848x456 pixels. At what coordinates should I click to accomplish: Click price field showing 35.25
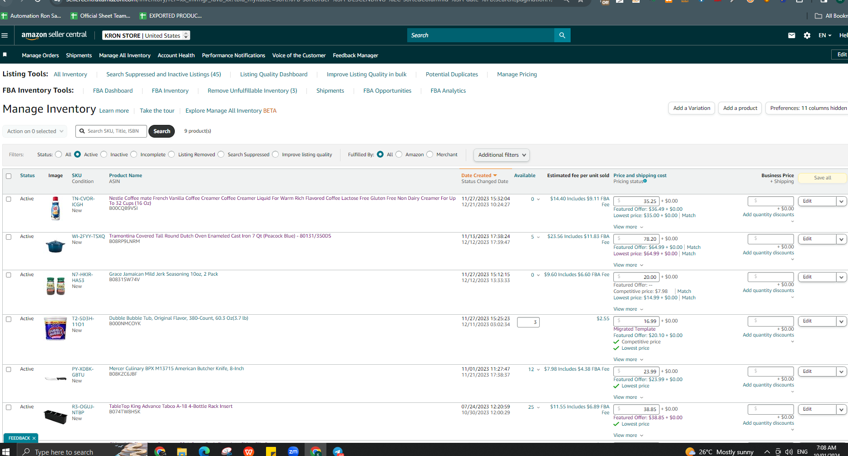click(636, 201)
